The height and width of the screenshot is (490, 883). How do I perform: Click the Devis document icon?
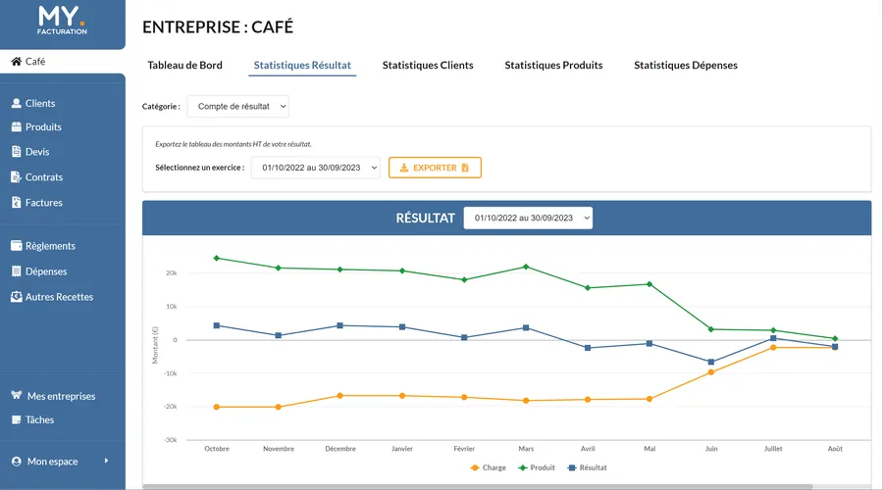[x=16, y=152]
